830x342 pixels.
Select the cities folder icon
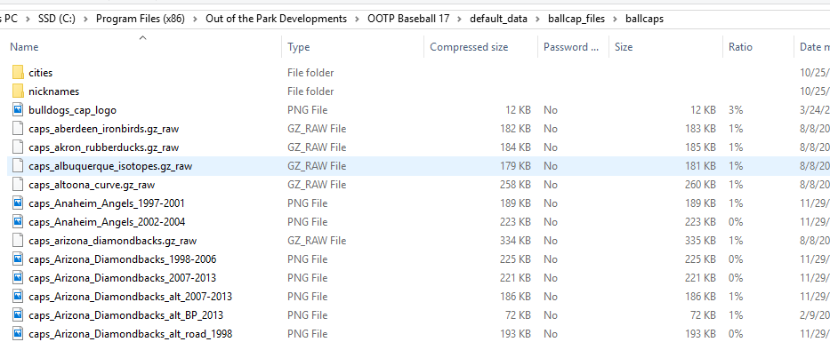pyautogui.click(x=18, y=73)
